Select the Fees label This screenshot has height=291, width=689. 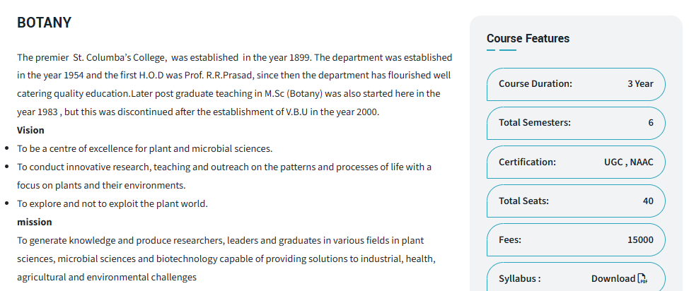tap(510, 239)
